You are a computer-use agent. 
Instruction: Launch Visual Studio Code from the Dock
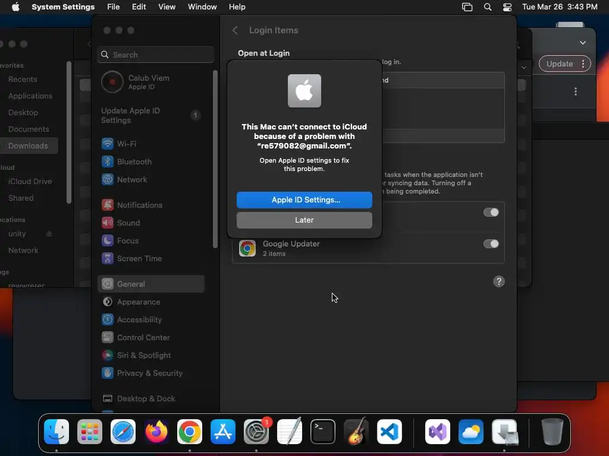[390, 432]
